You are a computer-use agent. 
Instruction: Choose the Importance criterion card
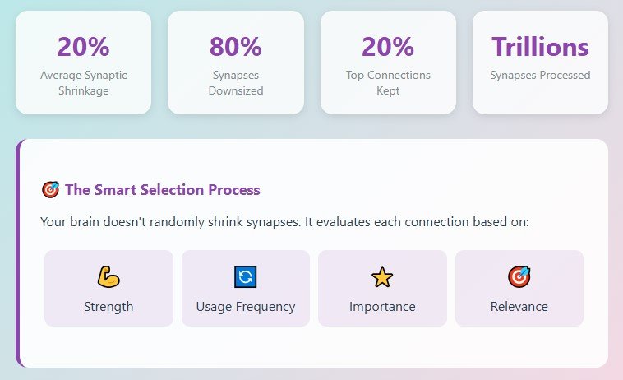click(382, 288)
